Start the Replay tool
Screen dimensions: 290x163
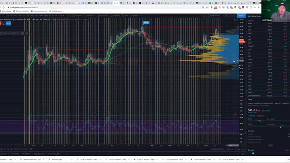tap(135, 16)
